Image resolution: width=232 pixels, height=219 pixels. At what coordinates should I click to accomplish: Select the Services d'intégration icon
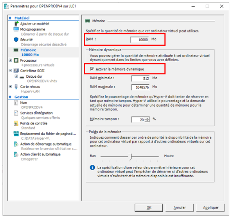tap(16, 113)
